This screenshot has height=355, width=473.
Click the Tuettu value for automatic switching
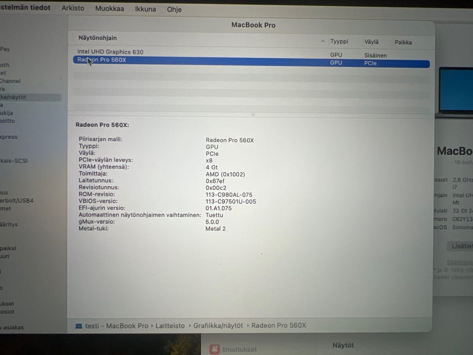click(214, 215)
